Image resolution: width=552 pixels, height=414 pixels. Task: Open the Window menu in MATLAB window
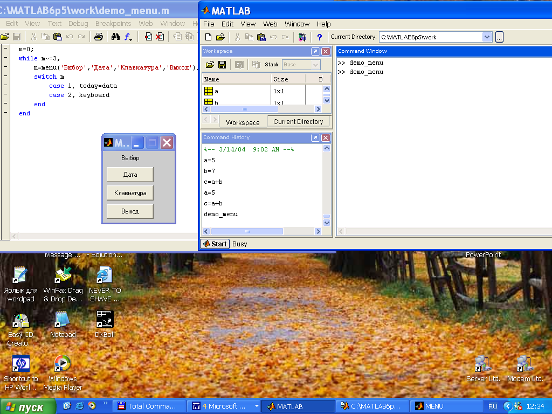pos(297,24)
